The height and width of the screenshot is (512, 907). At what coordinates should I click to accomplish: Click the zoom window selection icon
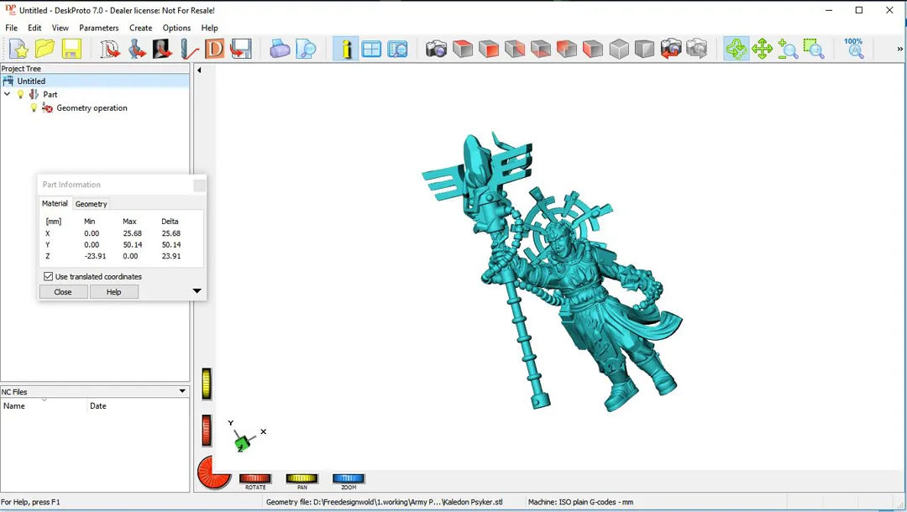[814, 50]
